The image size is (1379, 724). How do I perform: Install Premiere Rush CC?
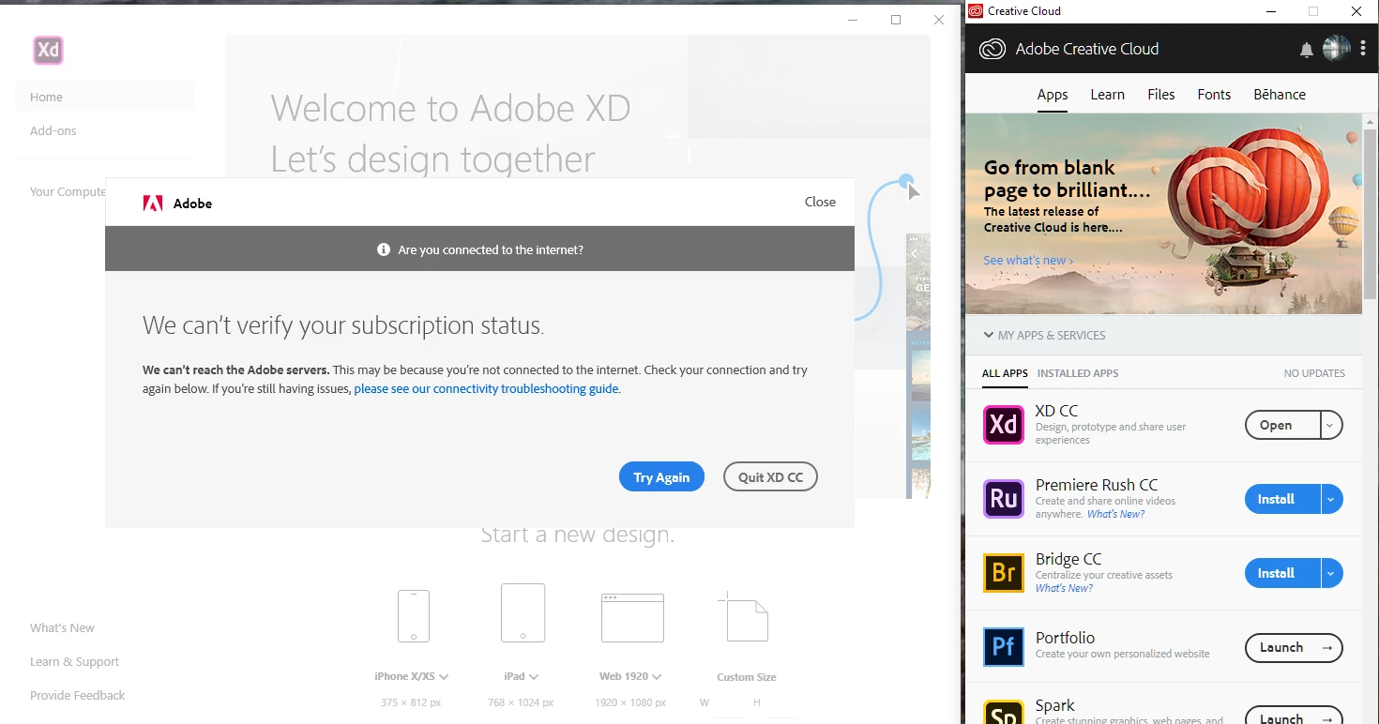click(1282, 499)
